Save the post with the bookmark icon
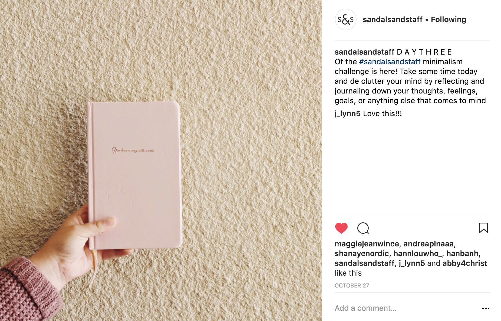Viewport: 501px width, 321px height. pyautogui.click(x=483, y=228)
